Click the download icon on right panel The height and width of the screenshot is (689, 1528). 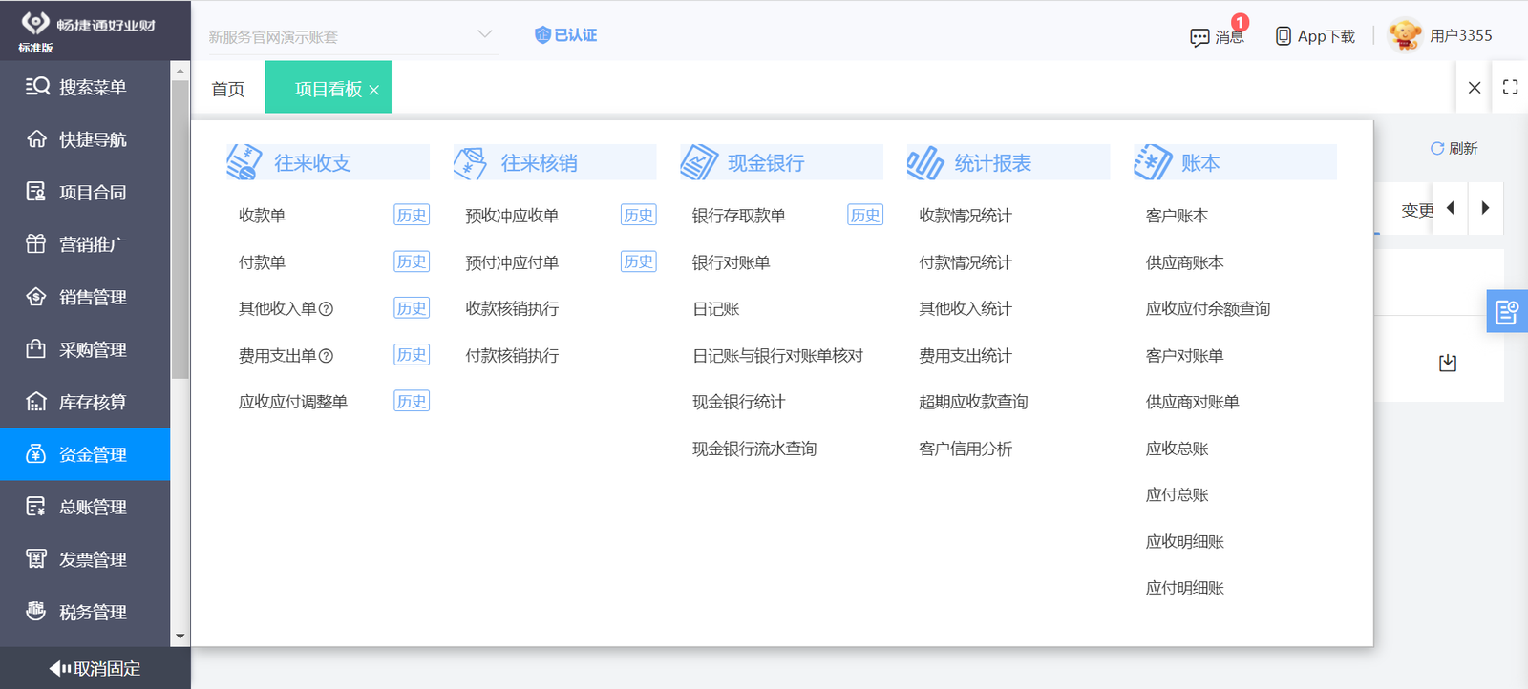coord(1448,363)
